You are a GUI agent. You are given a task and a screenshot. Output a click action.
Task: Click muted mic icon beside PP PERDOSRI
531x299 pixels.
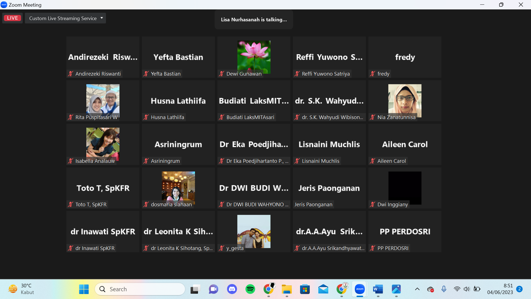point(373,248)
